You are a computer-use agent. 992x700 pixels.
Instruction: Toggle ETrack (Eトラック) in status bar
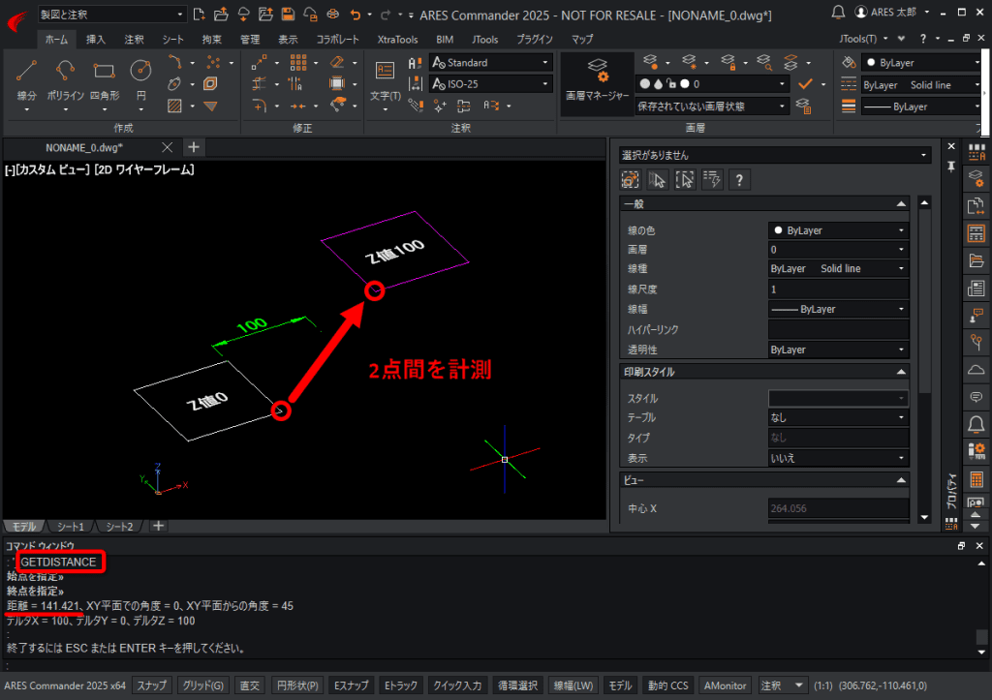[400, 685]
